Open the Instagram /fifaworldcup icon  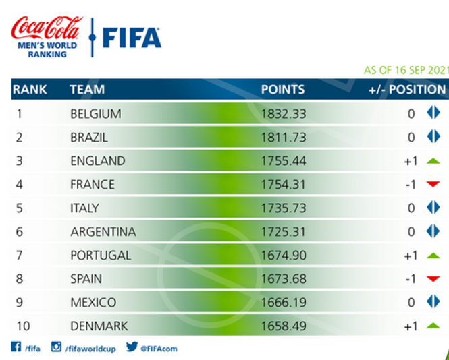[x=56, y=347]
